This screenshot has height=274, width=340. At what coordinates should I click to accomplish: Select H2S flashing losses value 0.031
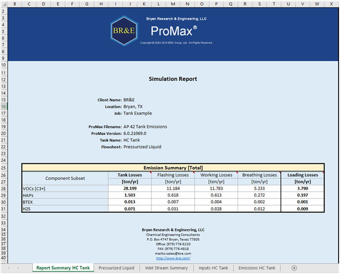point(173,209)
